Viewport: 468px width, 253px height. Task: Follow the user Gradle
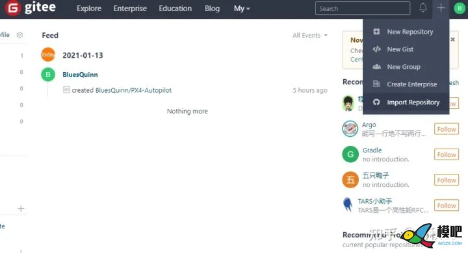click(x=447, y=154)
